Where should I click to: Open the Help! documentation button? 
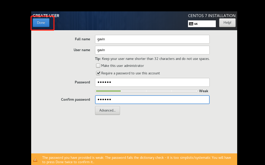227,23
